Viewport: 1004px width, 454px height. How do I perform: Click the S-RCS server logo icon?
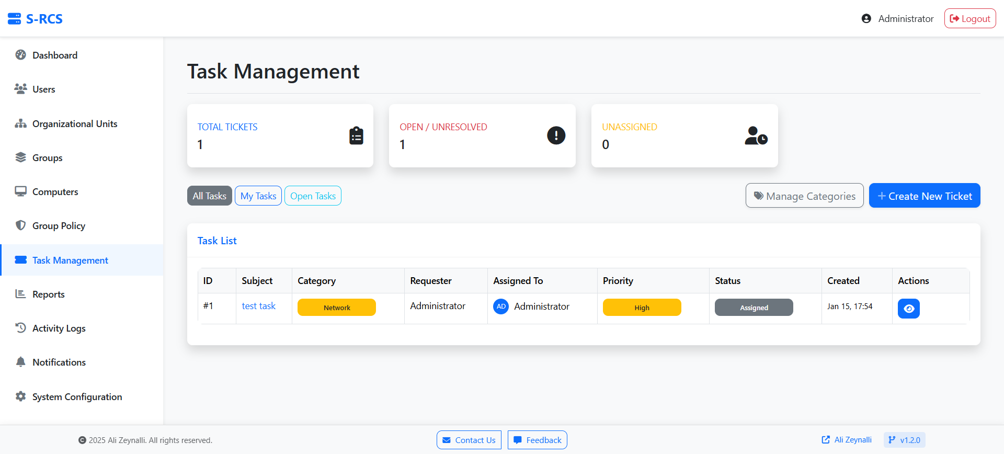(x=15, y=19)
